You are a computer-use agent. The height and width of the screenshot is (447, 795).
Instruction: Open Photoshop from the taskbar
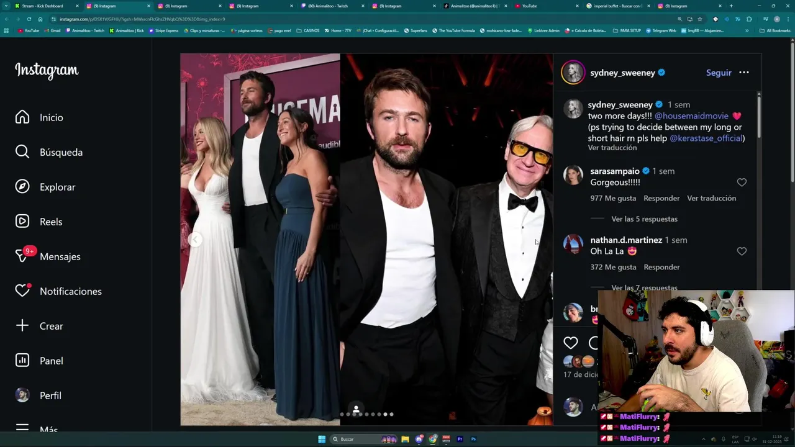click(473, 439)
